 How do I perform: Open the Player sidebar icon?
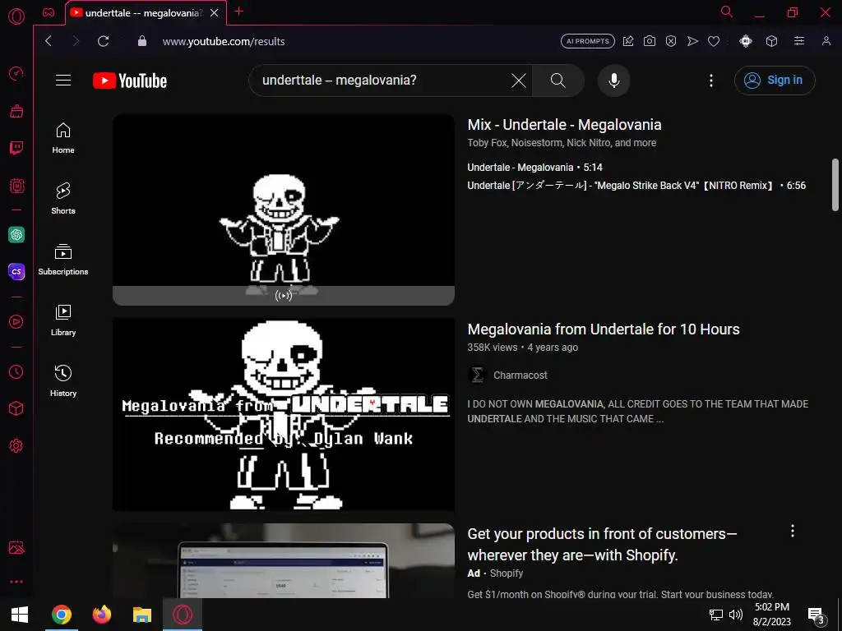(16, 321)
